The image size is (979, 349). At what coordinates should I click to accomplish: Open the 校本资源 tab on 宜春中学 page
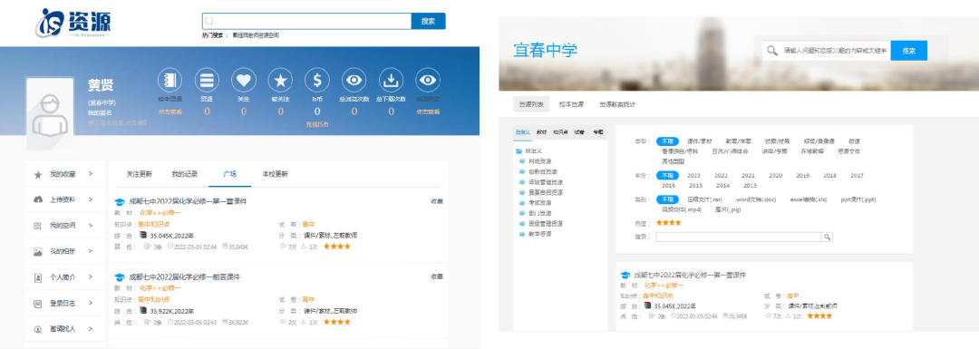(571, 104)
